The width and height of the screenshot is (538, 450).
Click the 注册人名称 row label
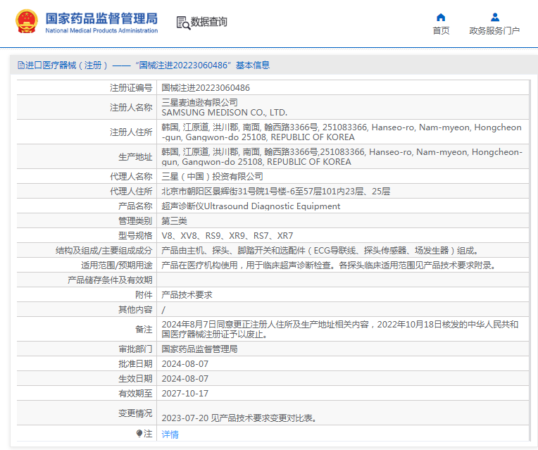131,108
